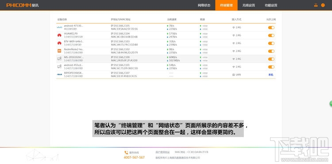This screenshot has height=164, width=332.
Task: Click the MAC address E4:5A:A2:5F:7D:16
Action: pyautogui.click(x=124, y=29)
